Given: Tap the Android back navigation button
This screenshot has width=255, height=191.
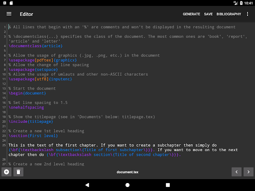Looking at the screenshot, I should (87, 185).
